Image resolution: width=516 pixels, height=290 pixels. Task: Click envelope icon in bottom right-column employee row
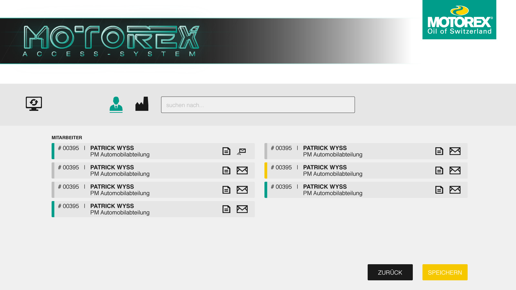click(455, 190)
